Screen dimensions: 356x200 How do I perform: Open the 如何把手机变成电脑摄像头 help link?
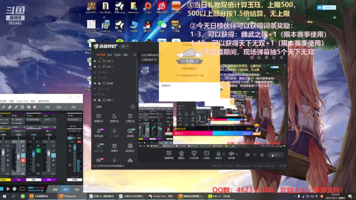[110, 166]
